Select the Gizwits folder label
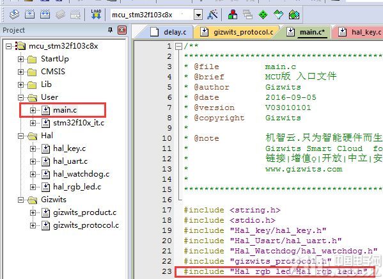This screenshot has width=383, height=279. (x=54, y=200)
